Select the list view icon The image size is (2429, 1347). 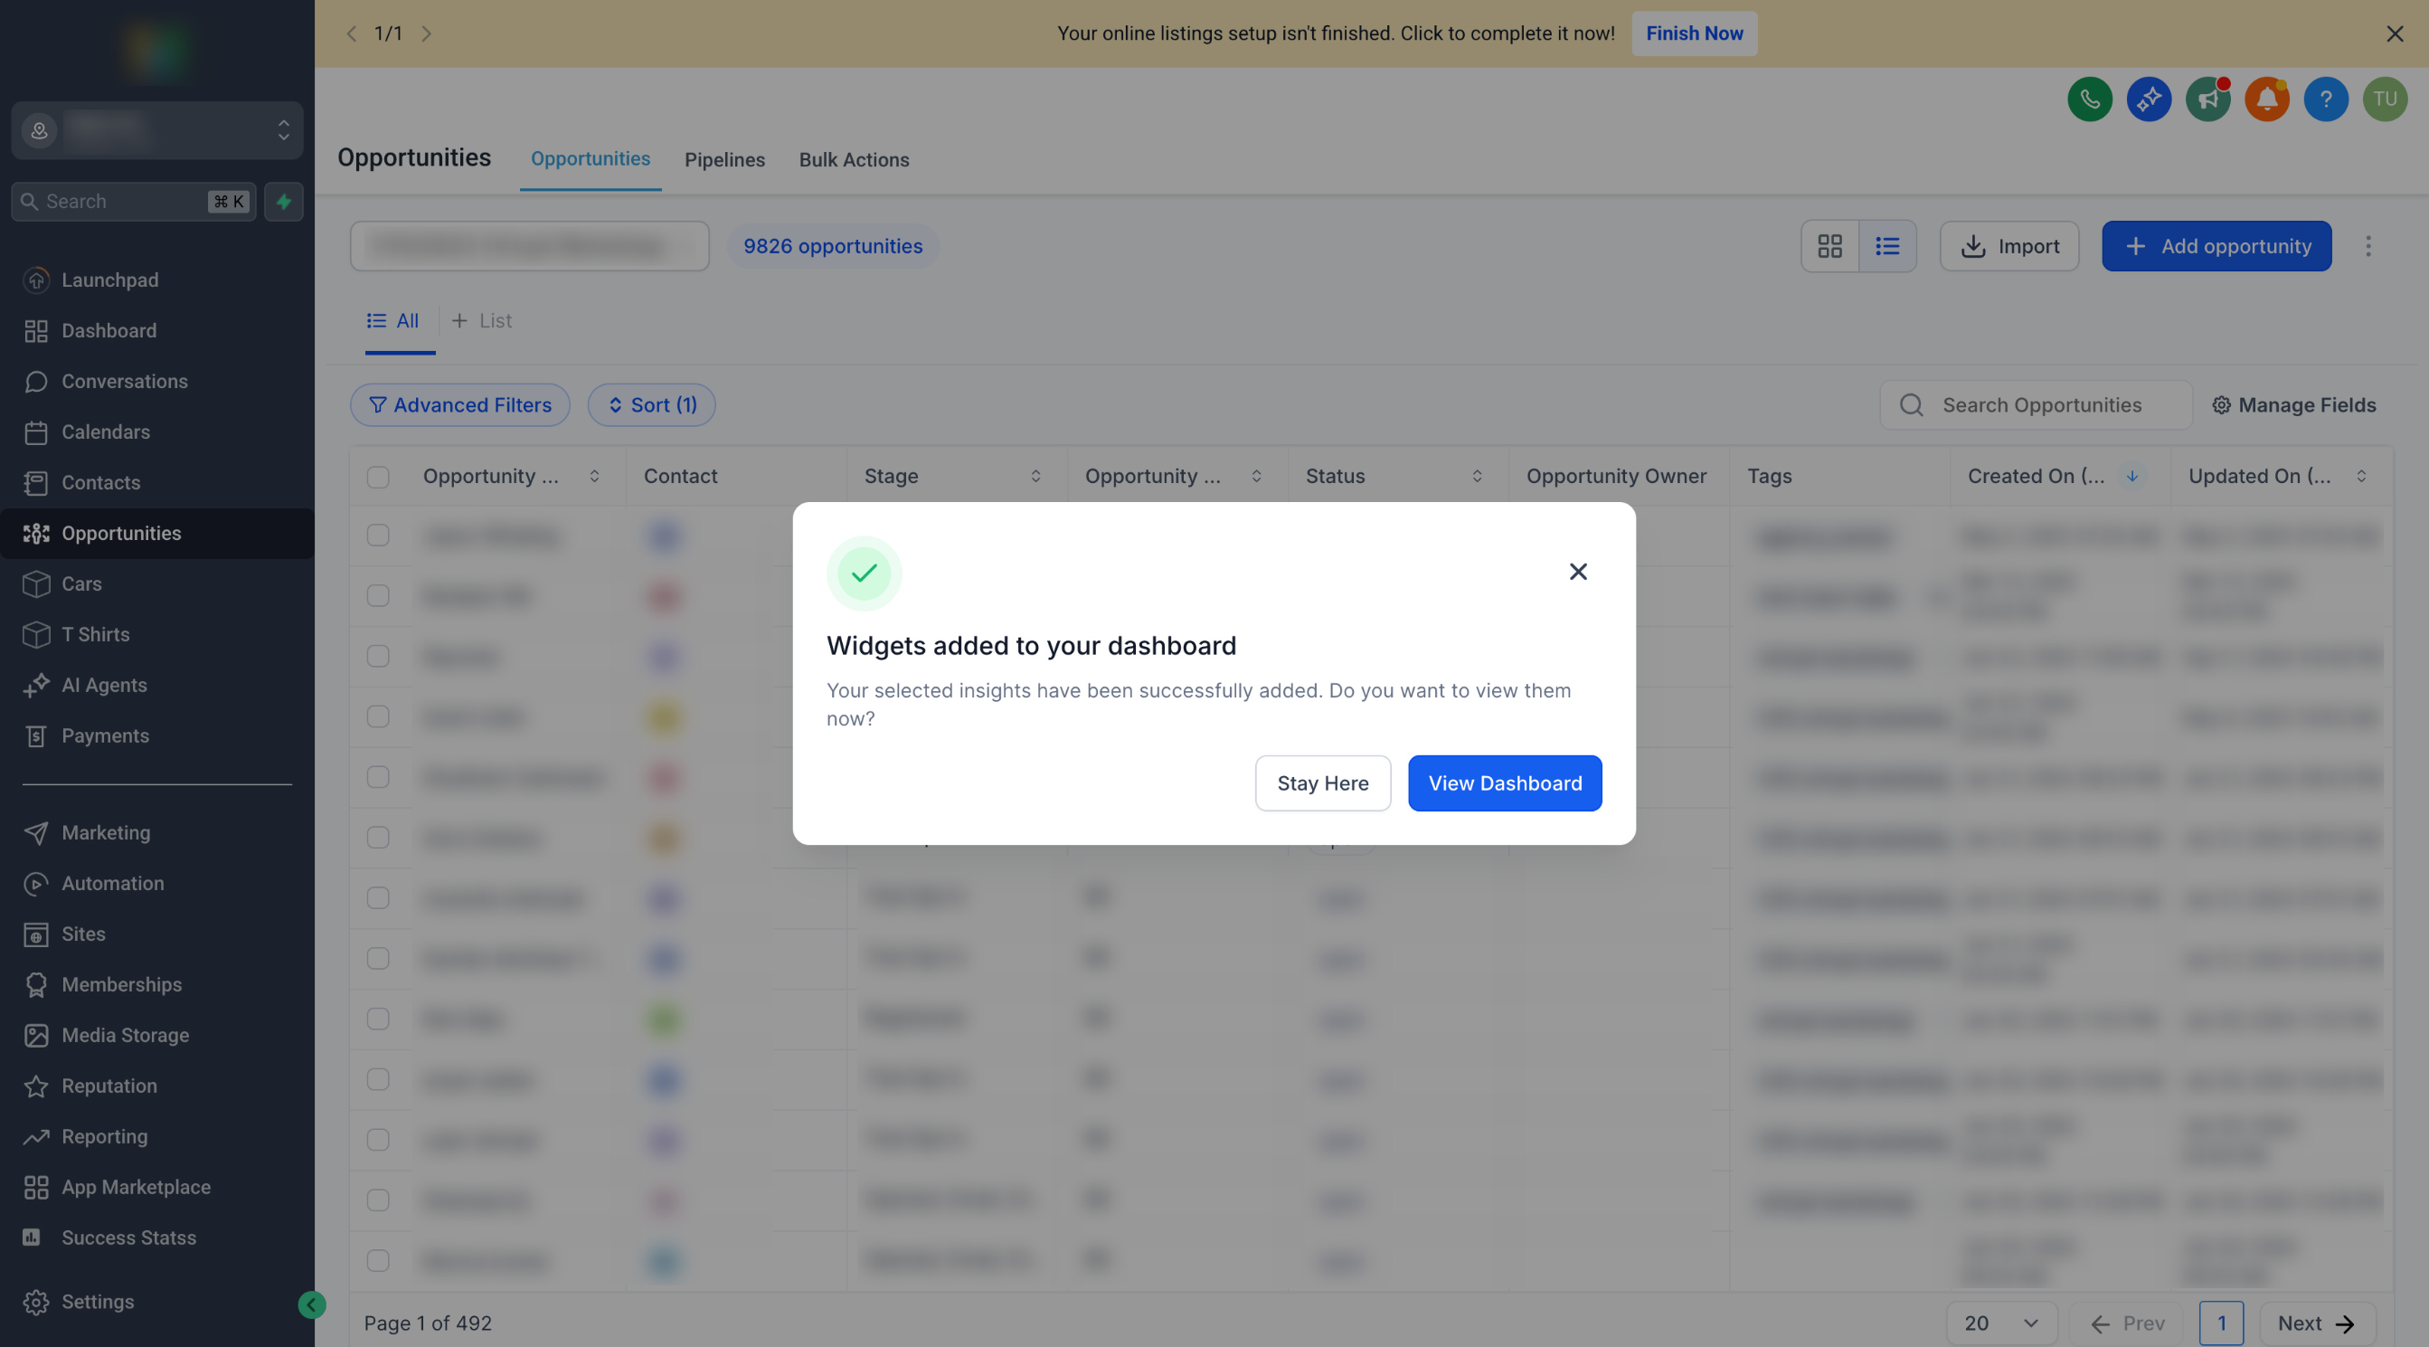1886,246
